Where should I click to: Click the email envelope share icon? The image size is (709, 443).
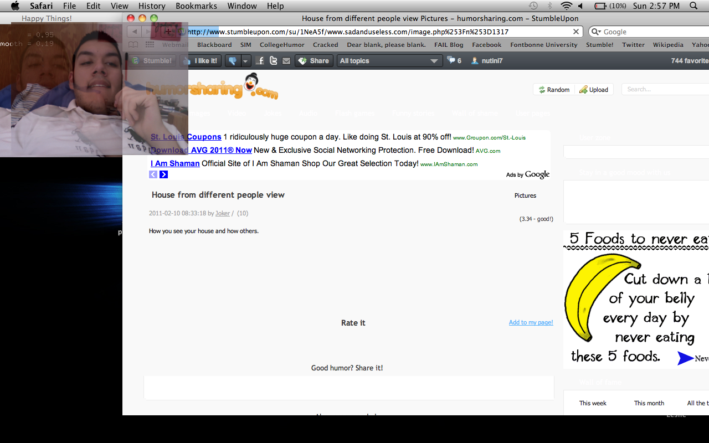click(286, 61)
